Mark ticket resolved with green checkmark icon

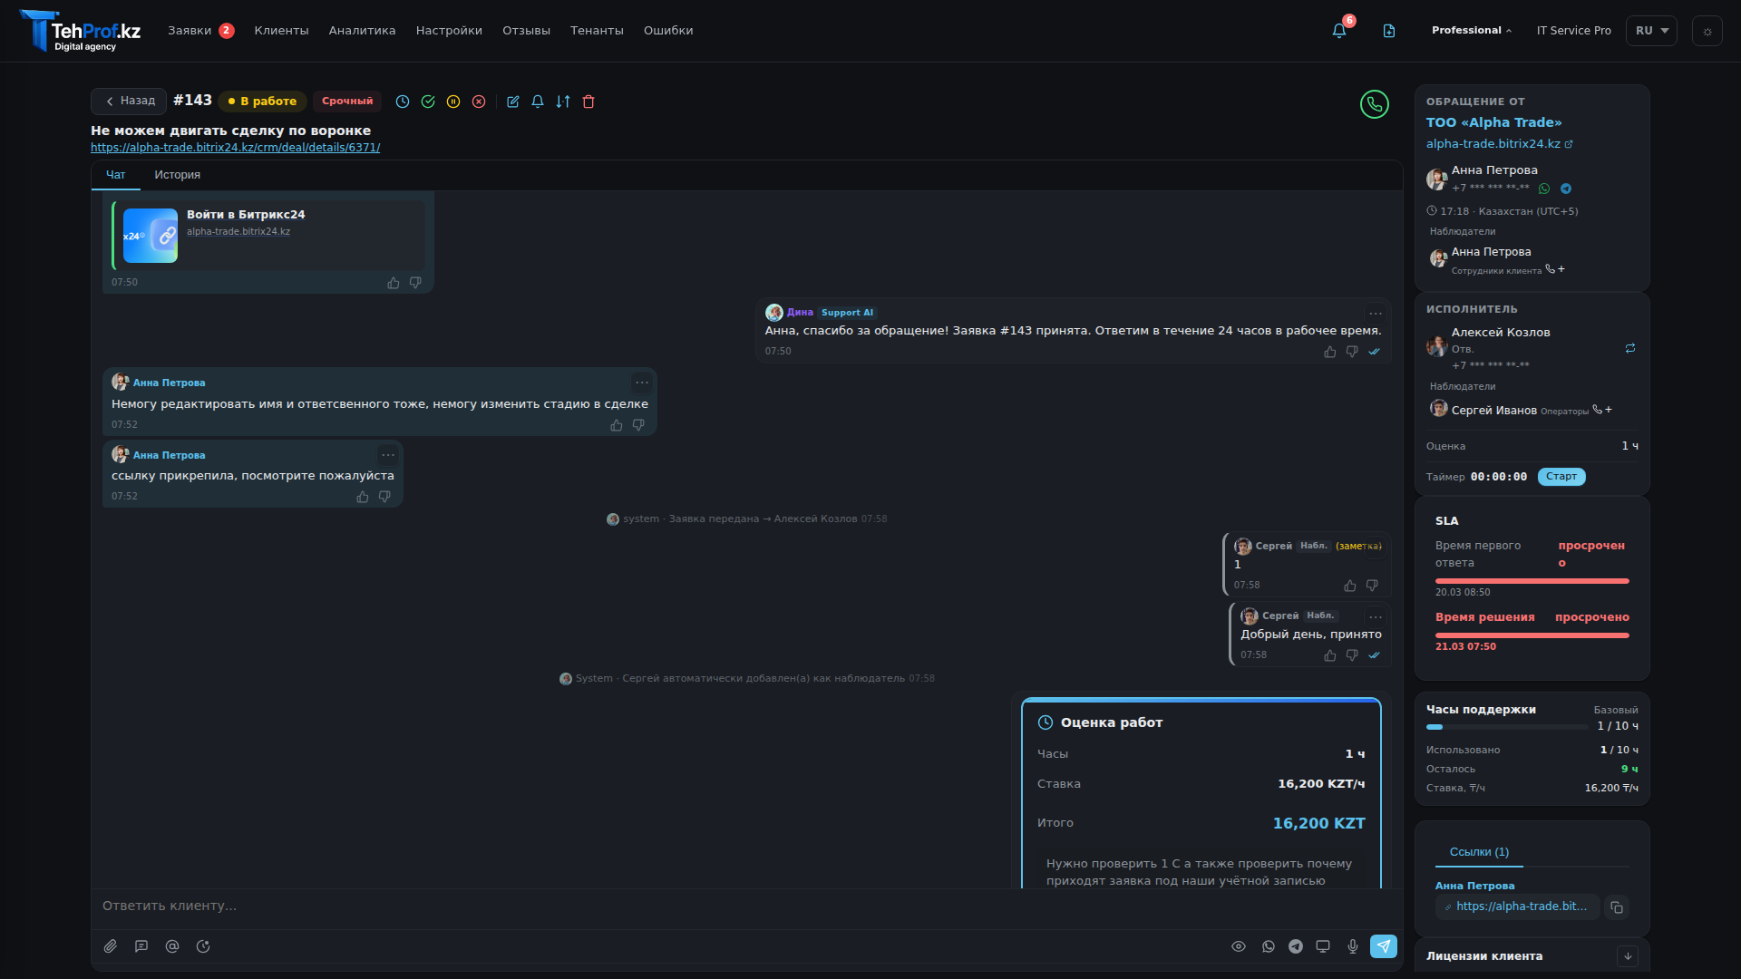pos(428,102)
